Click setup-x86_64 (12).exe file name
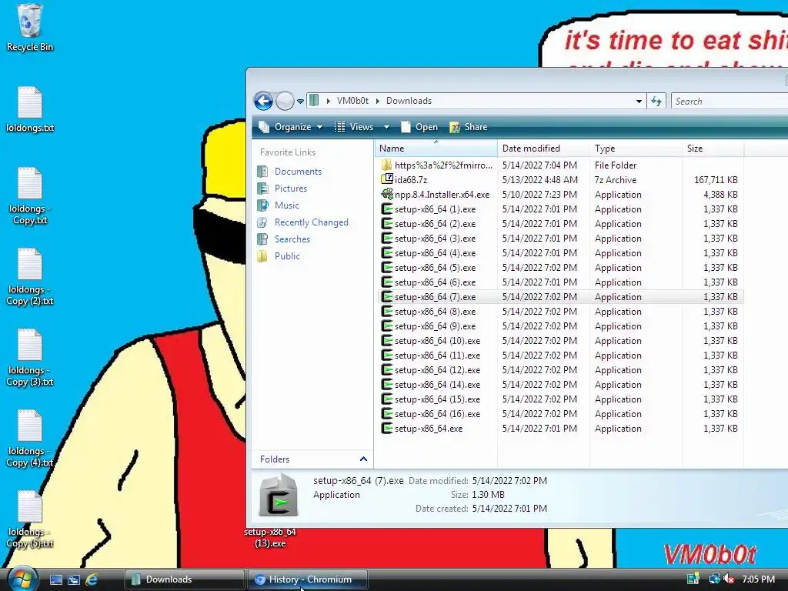 tap(437, 370)
